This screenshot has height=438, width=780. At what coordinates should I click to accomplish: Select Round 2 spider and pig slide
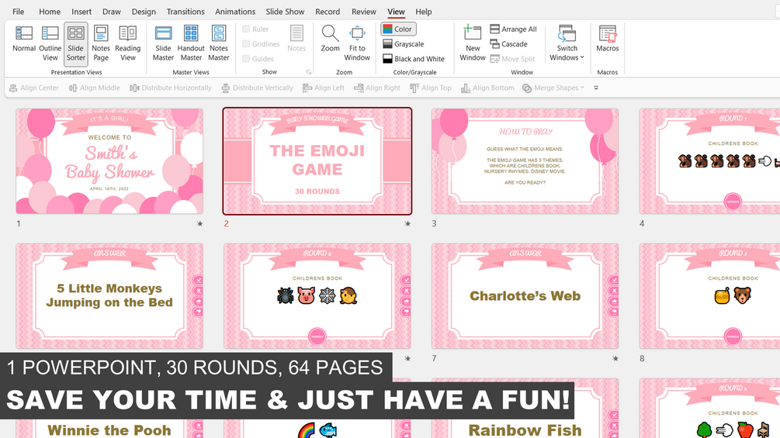coord(317,296)
